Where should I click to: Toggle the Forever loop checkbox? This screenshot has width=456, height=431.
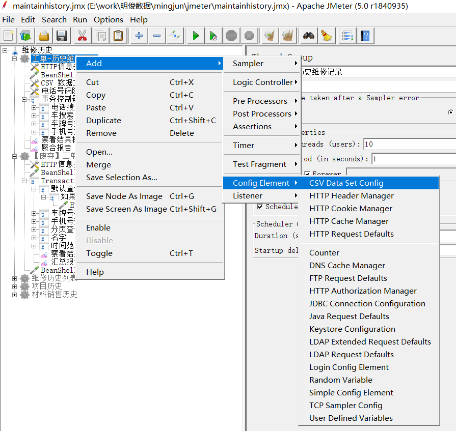[307, 174]
